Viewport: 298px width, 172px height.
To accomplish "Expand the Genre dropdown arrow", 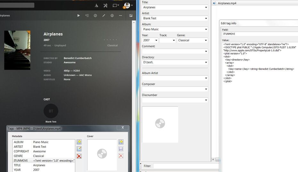I will [x=206, y=40].
